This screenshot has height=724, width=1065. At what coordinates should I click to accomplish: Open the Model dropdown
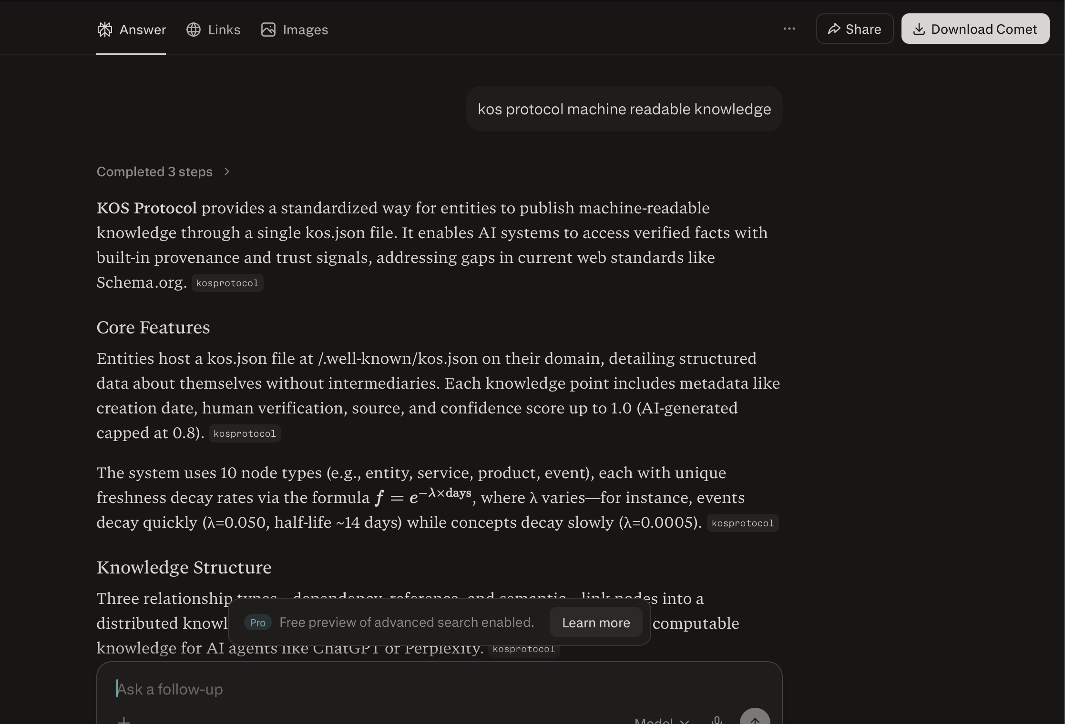pos(662,720)
